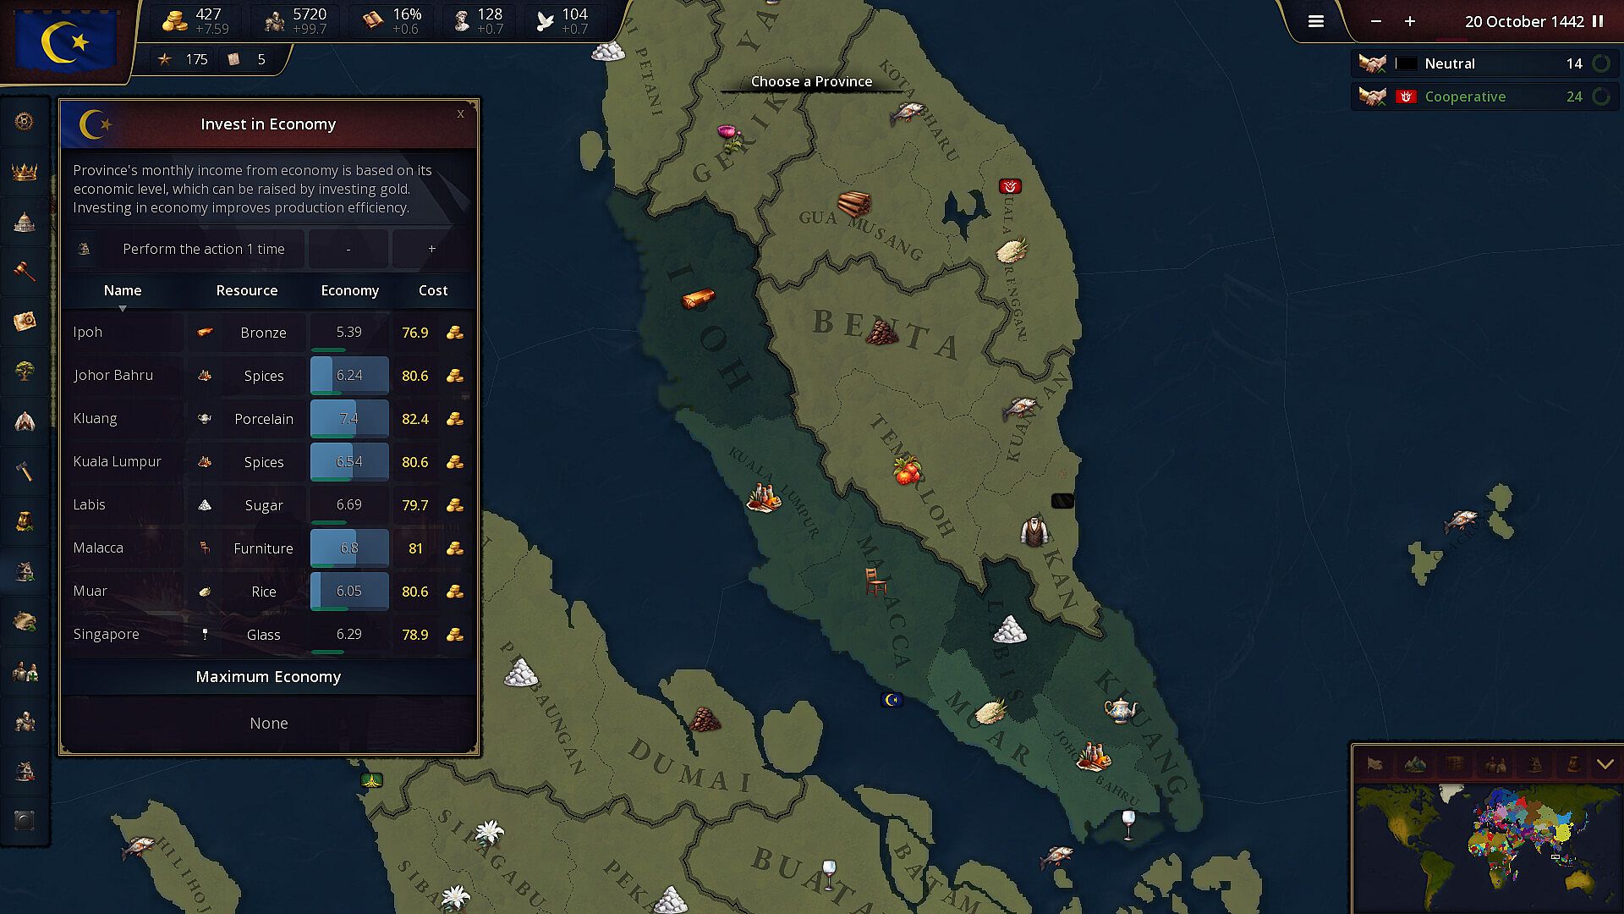Sort province list by Name column

coord(123,290)
